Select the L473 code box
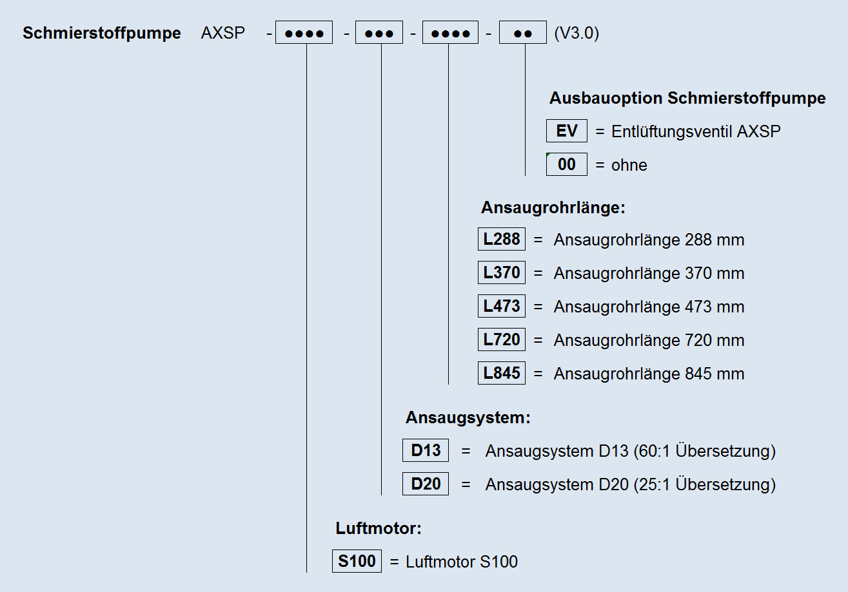 pos(502,306)
